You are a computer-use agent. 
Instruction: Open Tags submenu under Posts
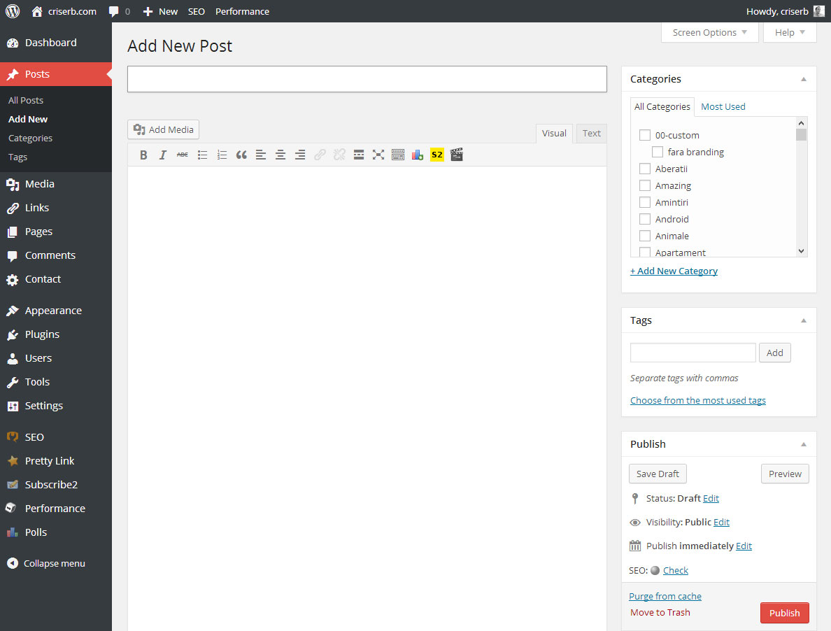(17, 157)
